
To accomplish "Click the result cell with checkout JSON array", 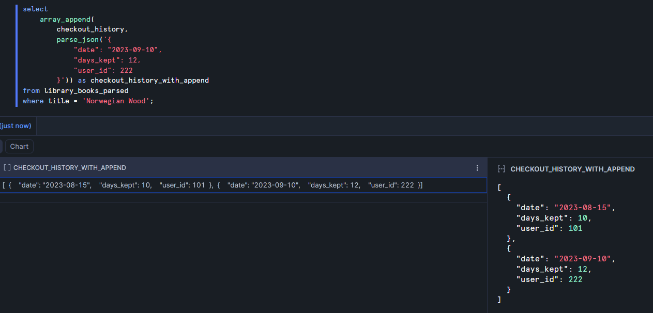I will (x=212, y=185).
